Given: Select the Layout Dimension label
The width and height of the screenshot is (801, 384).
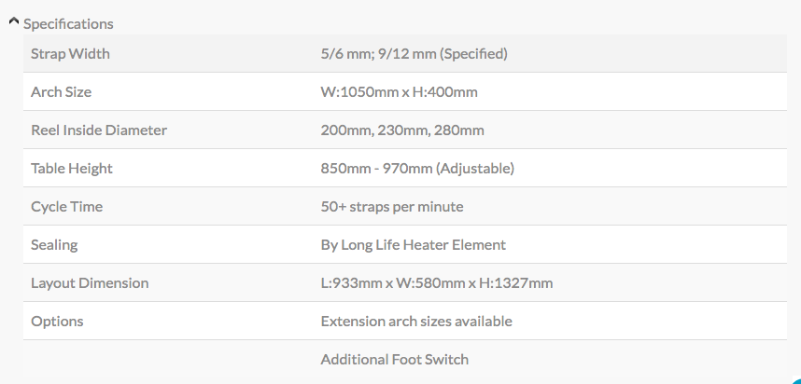Looking at the screenshot, I should 90,283.
